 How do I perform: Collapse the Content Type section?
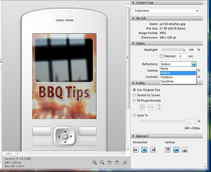133,3
